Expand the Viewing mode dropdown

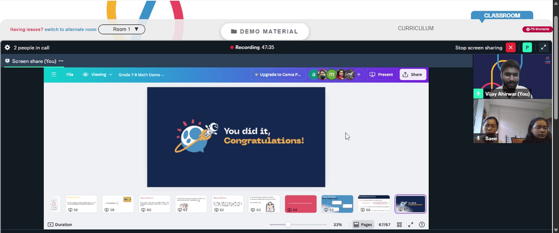[x=97, y=74]
